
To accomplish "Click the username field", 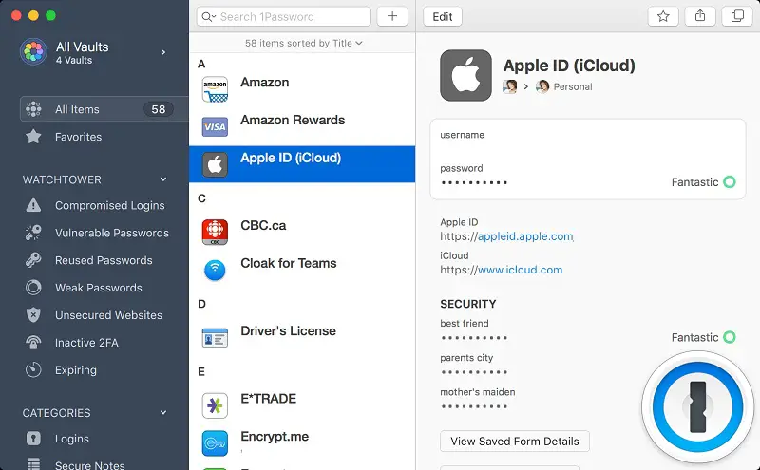I will tap(587, 141).
